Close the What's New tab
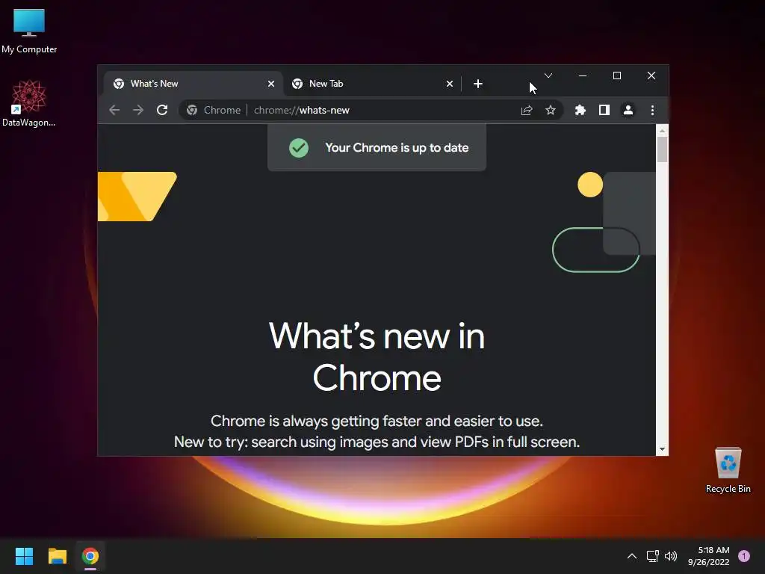This screenshot has height=574, width=765. pos(271,84)
